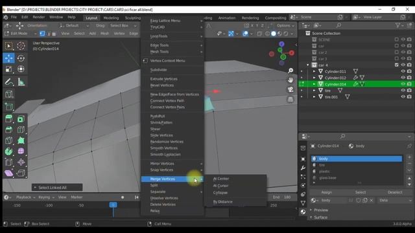Screen dimensions: 415x233
Task: Hide tire.001 in viewport
Action: pos(403,96)
